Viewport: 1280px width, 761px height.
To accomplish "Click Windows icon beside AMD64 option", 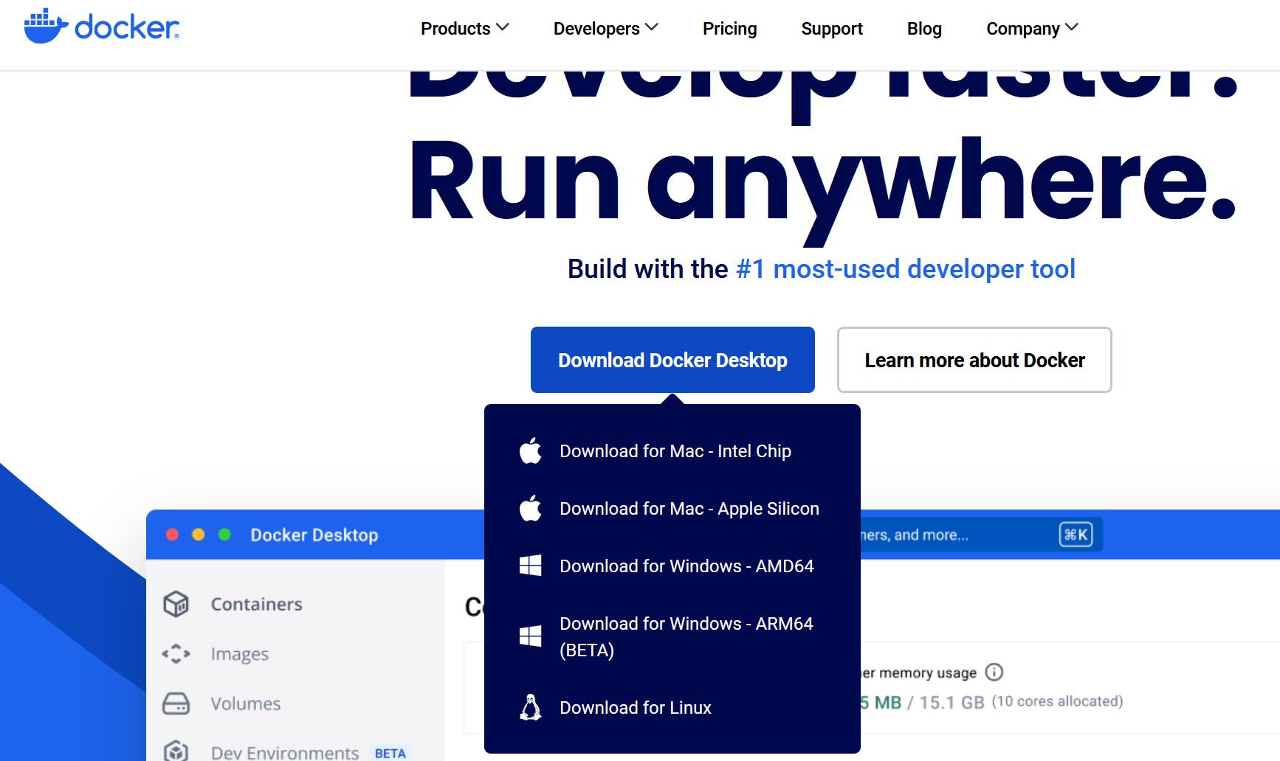I will [531, 566].
